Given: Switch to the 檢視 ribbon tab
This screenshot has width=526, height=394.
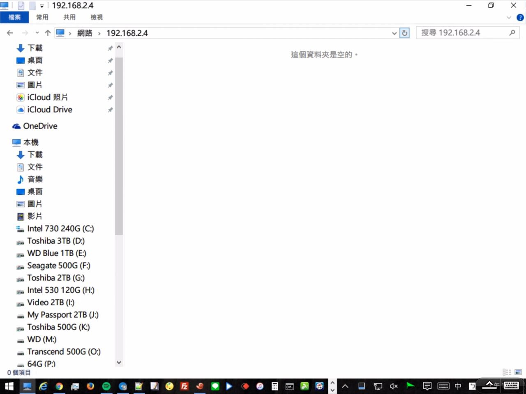Looking at the screenshot, I should (x=97, y=17).
